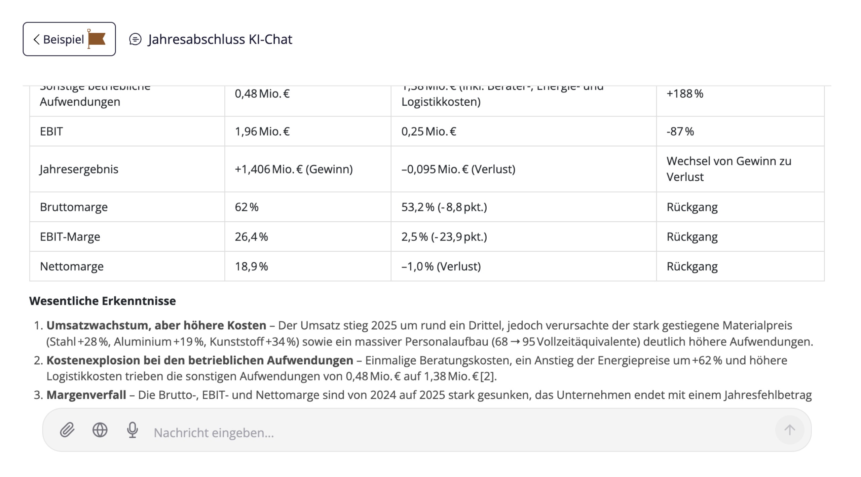Click the "Wesentliche Erkenntnisse" heading
The image size is (861, 477).
(103, 301)
